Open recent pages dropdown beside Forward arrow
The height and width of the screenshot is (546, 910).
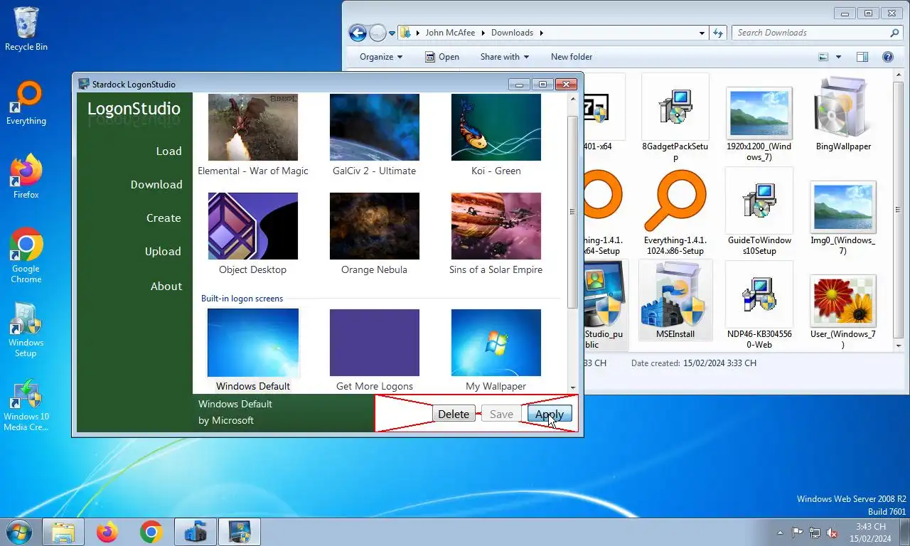(392, 33)
